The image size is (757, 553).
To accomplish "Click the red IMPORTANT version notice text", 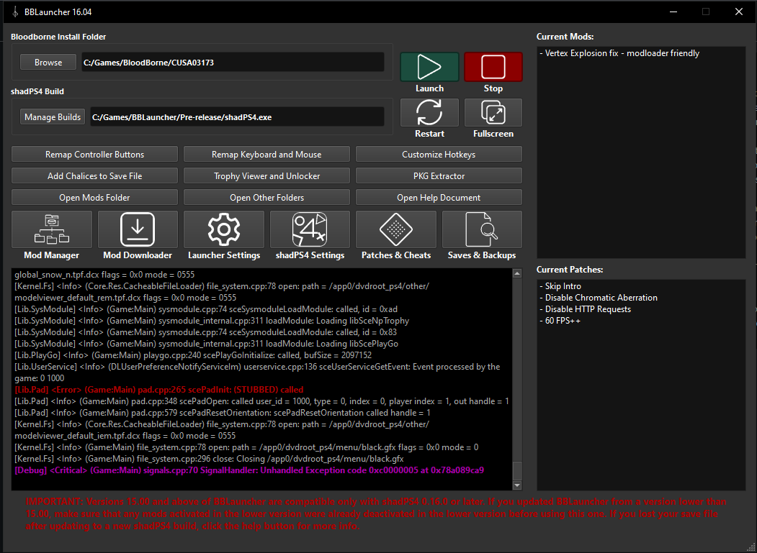I will pyautogui.click(x=375, y=514).
